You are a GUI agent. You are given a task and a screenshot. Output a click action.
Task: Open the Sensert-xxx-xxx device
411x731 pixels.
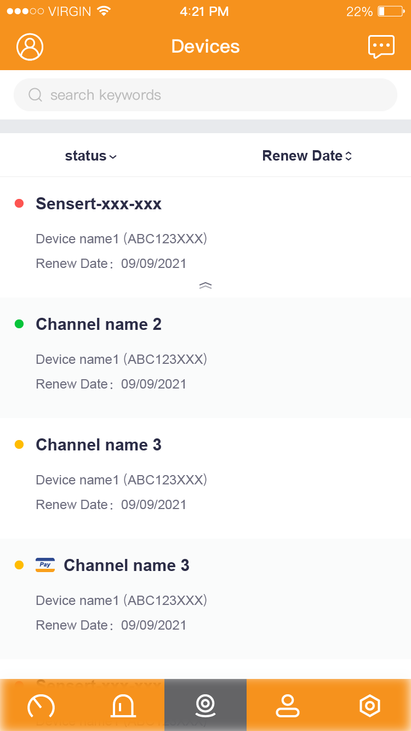[99, 204]
